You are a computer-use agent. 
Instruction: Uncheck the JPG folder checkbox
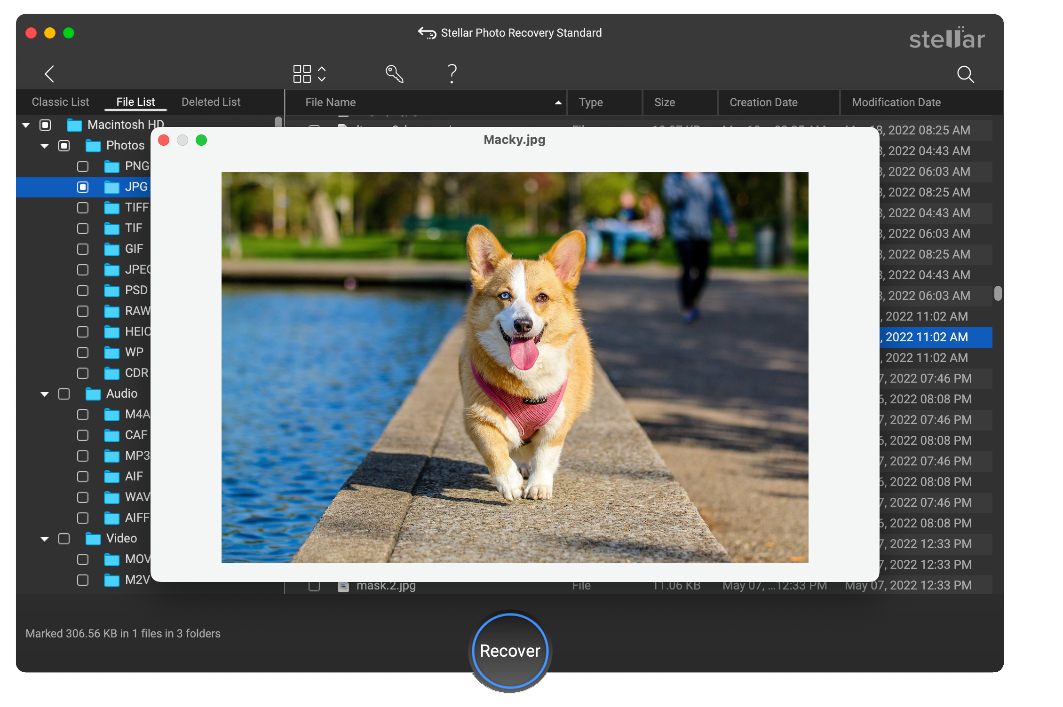coord(83,187)
